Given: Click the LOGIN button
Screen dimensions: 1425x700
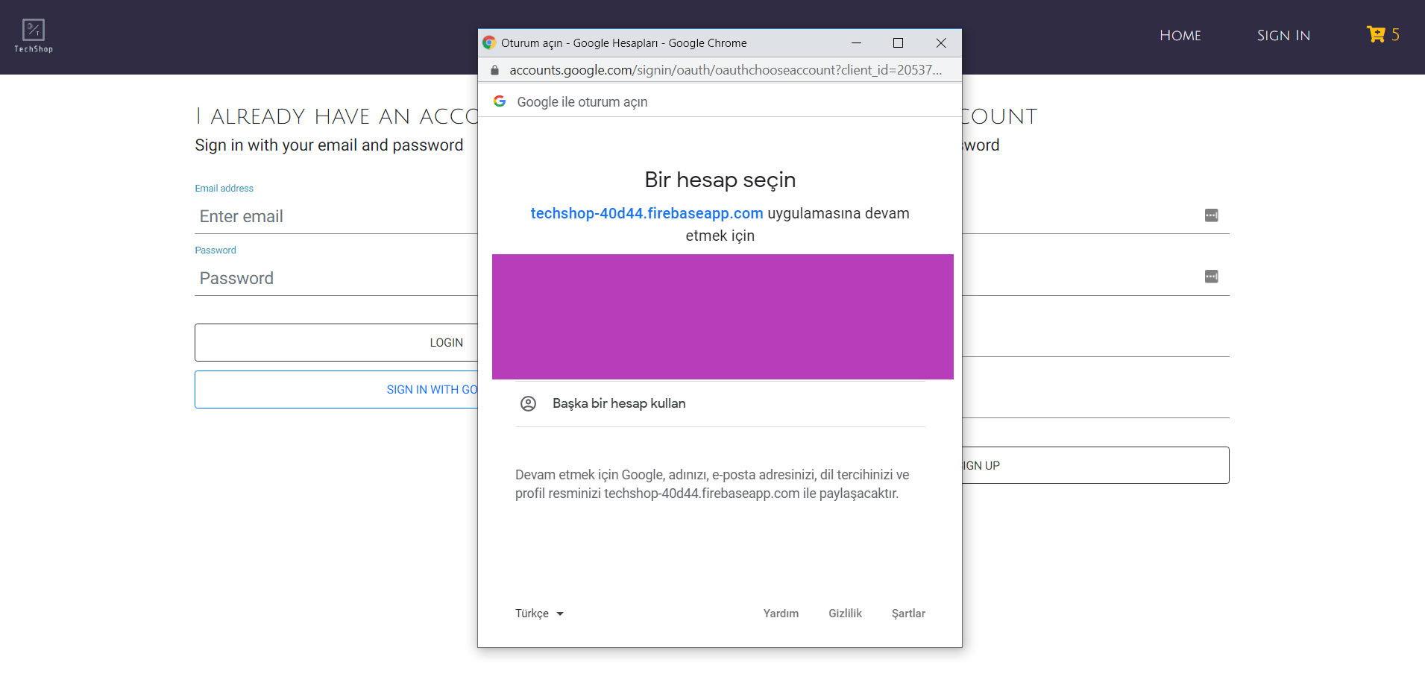Looking at the screenshot, I should pyautogui.click(x=336, y=342).
